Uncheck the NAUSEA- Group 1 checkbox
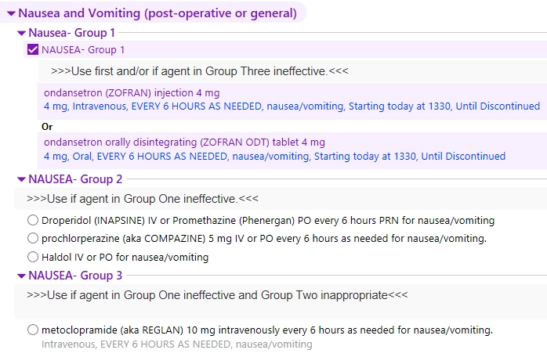Viewport: 547px width, 357px height. pos(33,50)
